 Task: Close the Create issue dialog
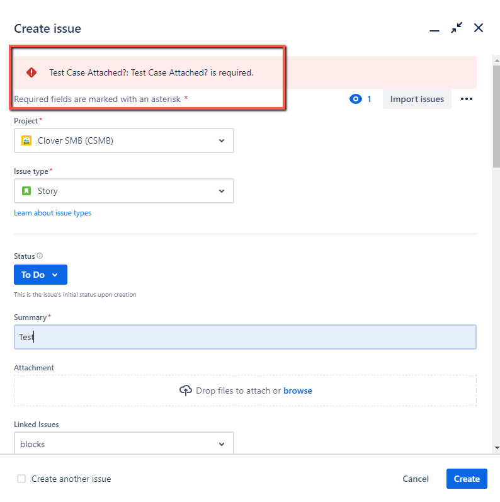pos(479,28)
